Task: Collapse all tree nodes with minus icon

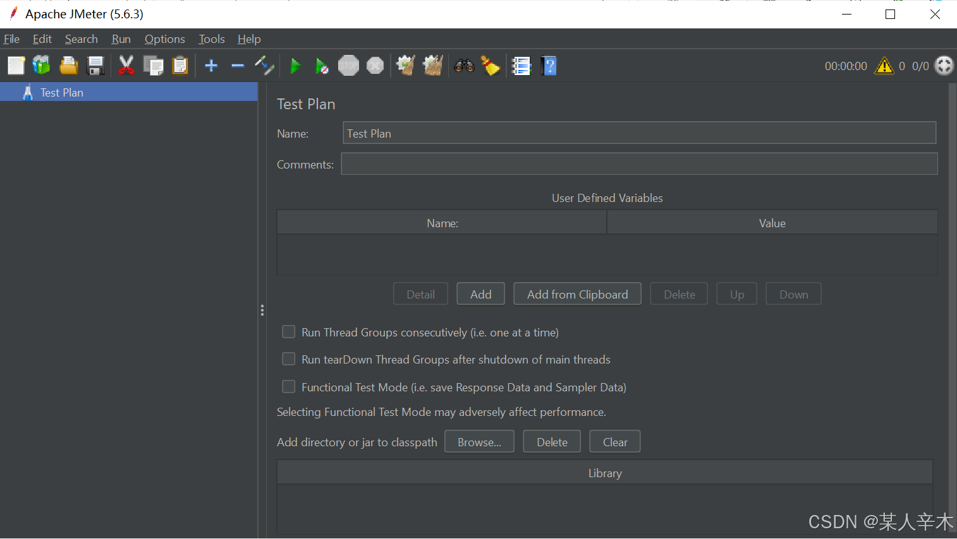Action: pos(238,66)
